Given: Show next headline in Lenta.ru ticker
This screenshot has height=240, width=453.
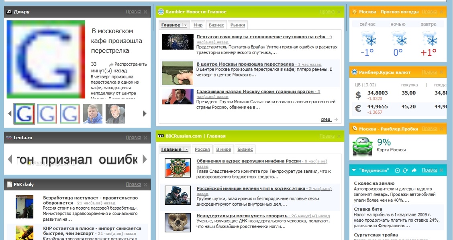Looking at the screenshot, I should click(x=145, y=159).
